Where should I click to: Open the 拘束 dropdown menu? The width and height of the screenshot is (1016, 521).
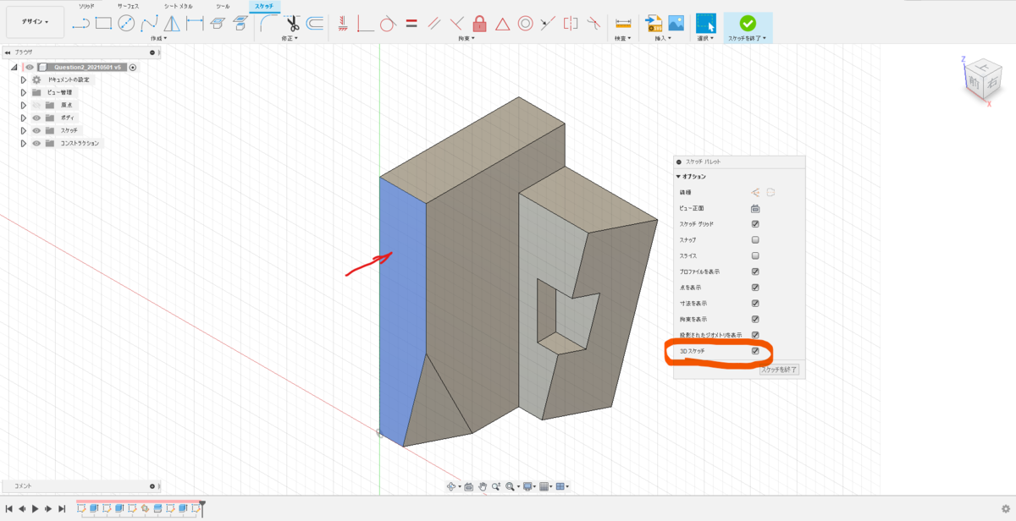click(467, 38)
